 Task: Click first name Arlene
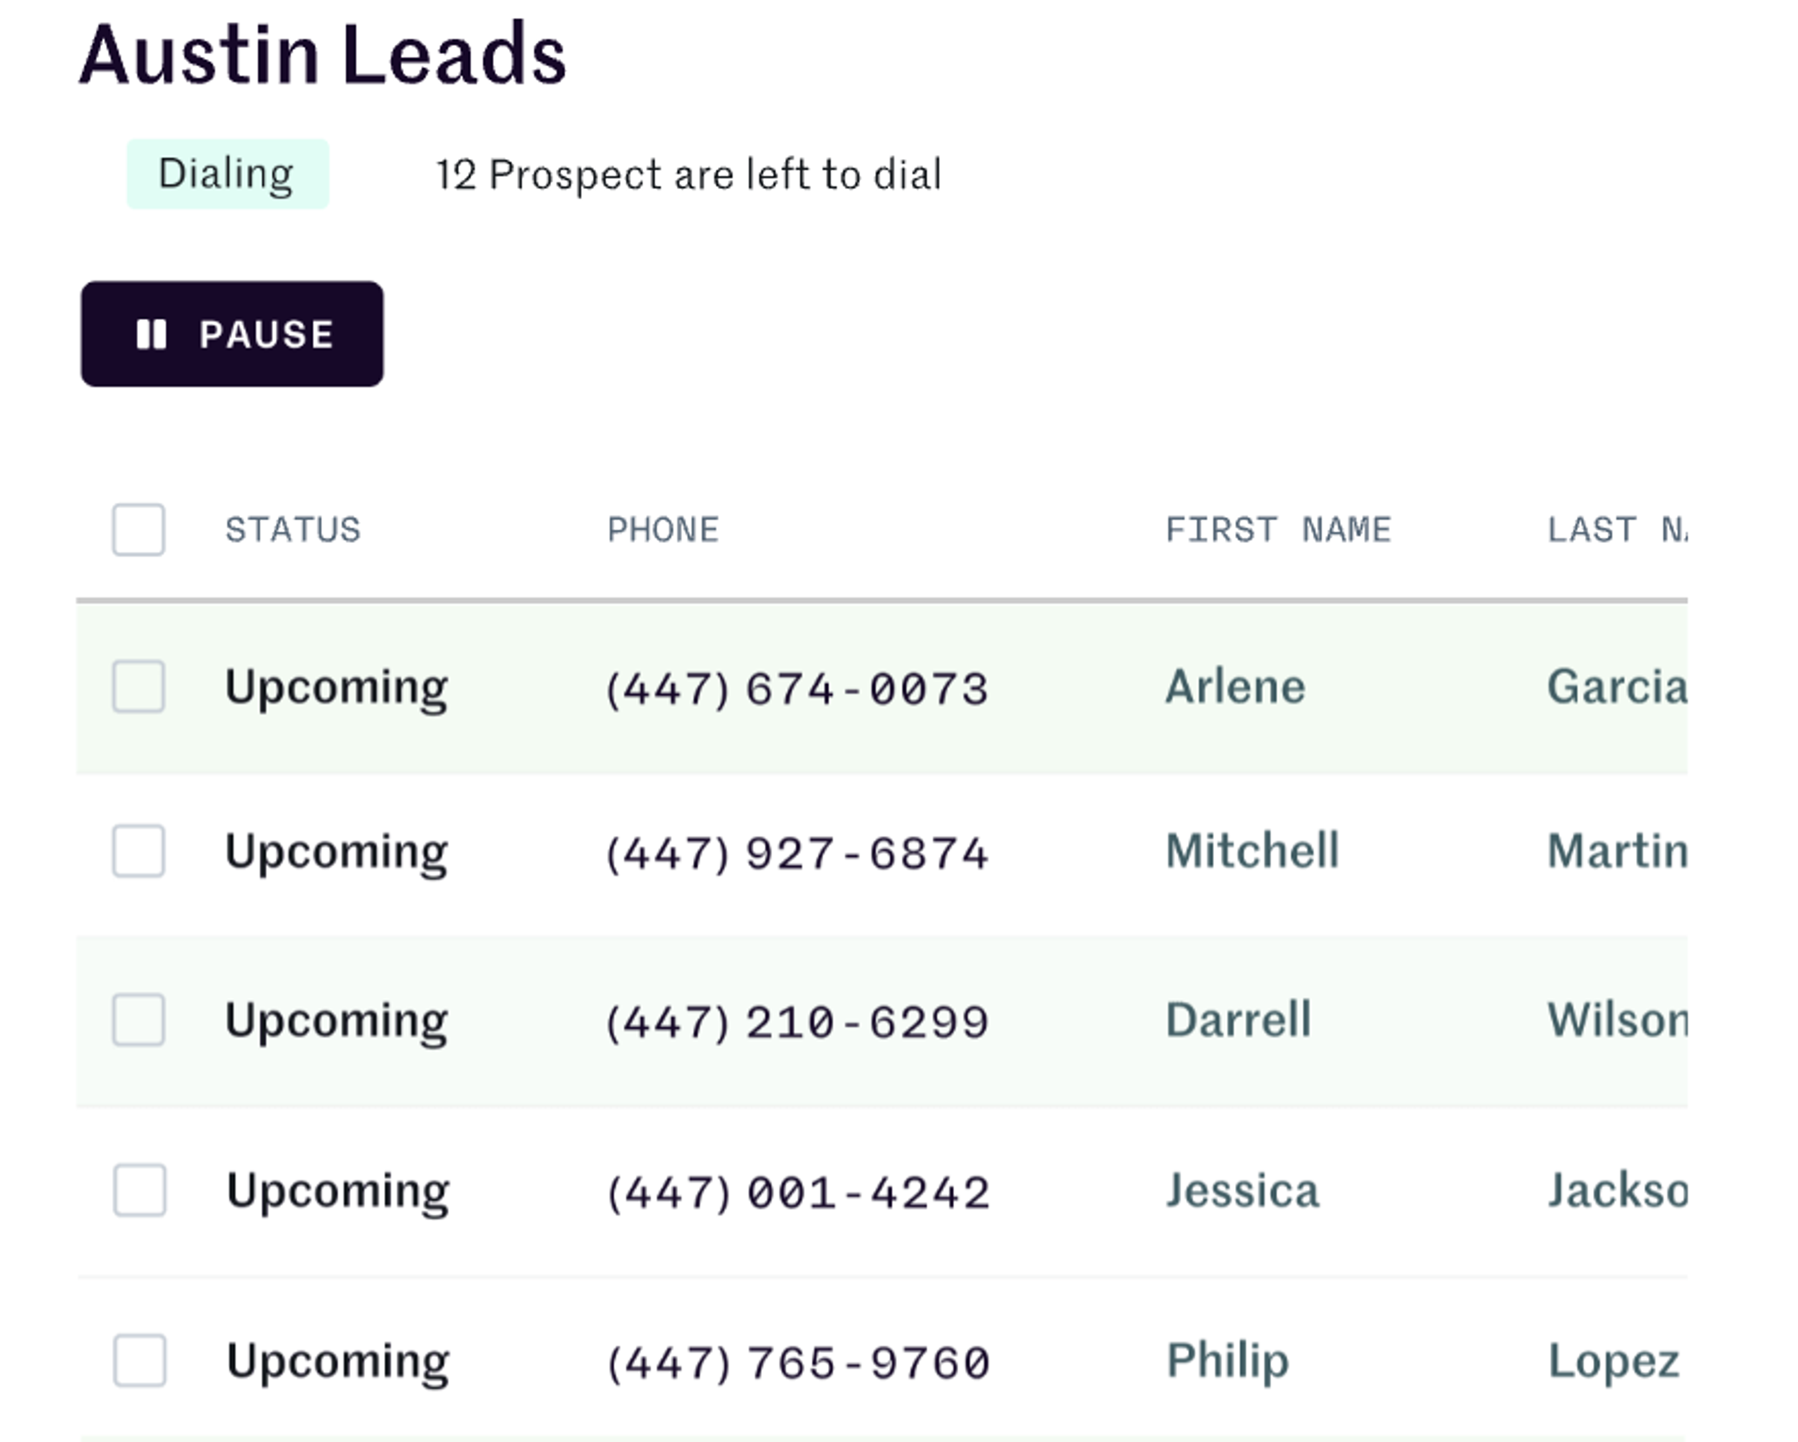click(1235, 686)
